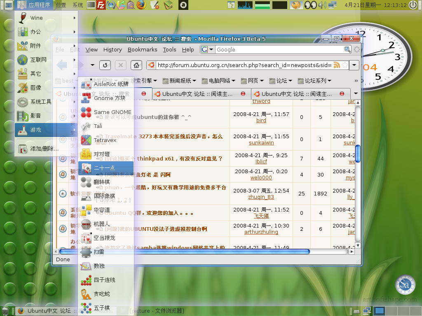Open the search engine selector dropdown
Image resolution: width=422 pixels, height=316 pixels.
coord(207,49)
